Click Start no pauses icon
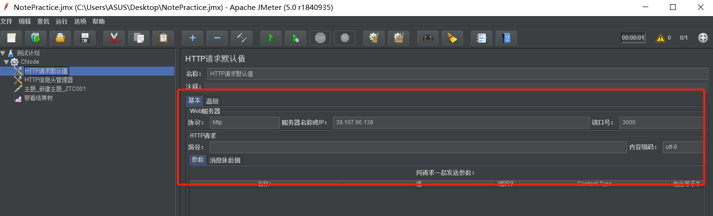This screenshot has height=216, width=713. 295,38
